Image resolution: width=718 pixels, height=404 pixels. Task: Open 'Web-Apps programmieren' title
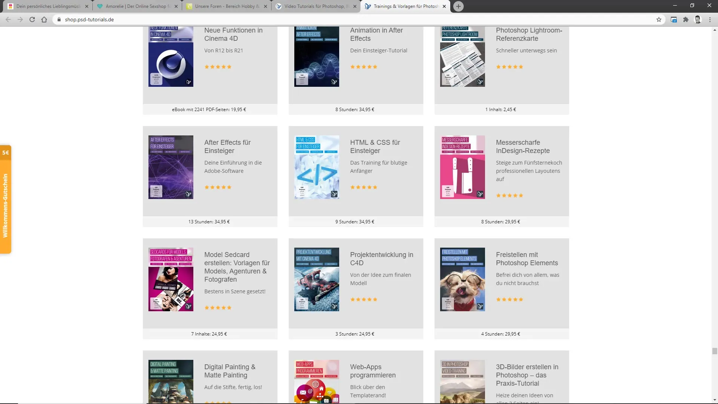[372, 371]
